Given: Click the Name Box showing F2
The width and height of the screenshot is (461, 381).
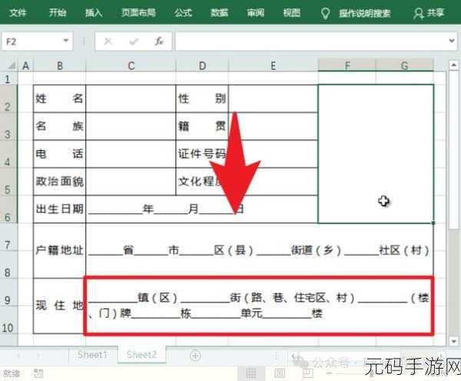Looking at the screenshot, I should (38, 42).
